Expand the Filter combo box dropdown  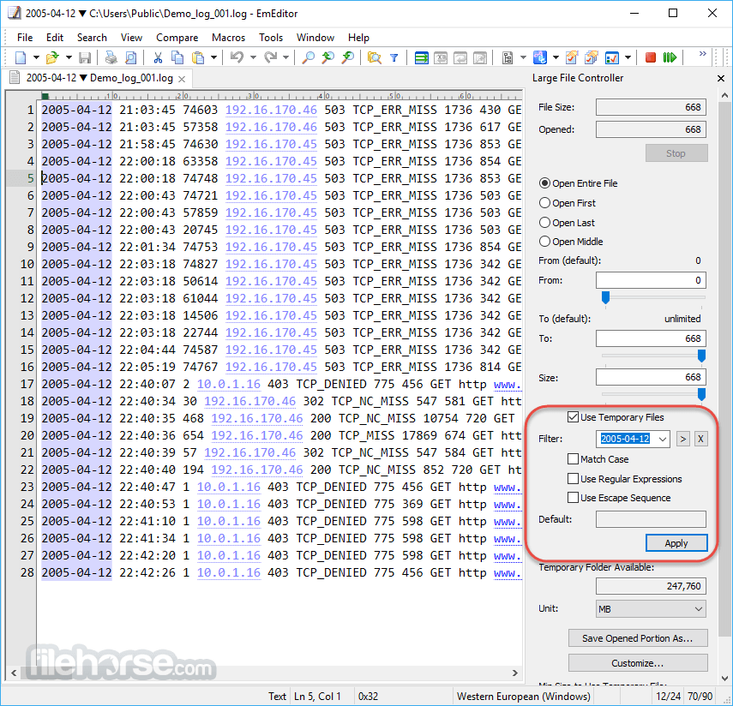pos(663,439)
